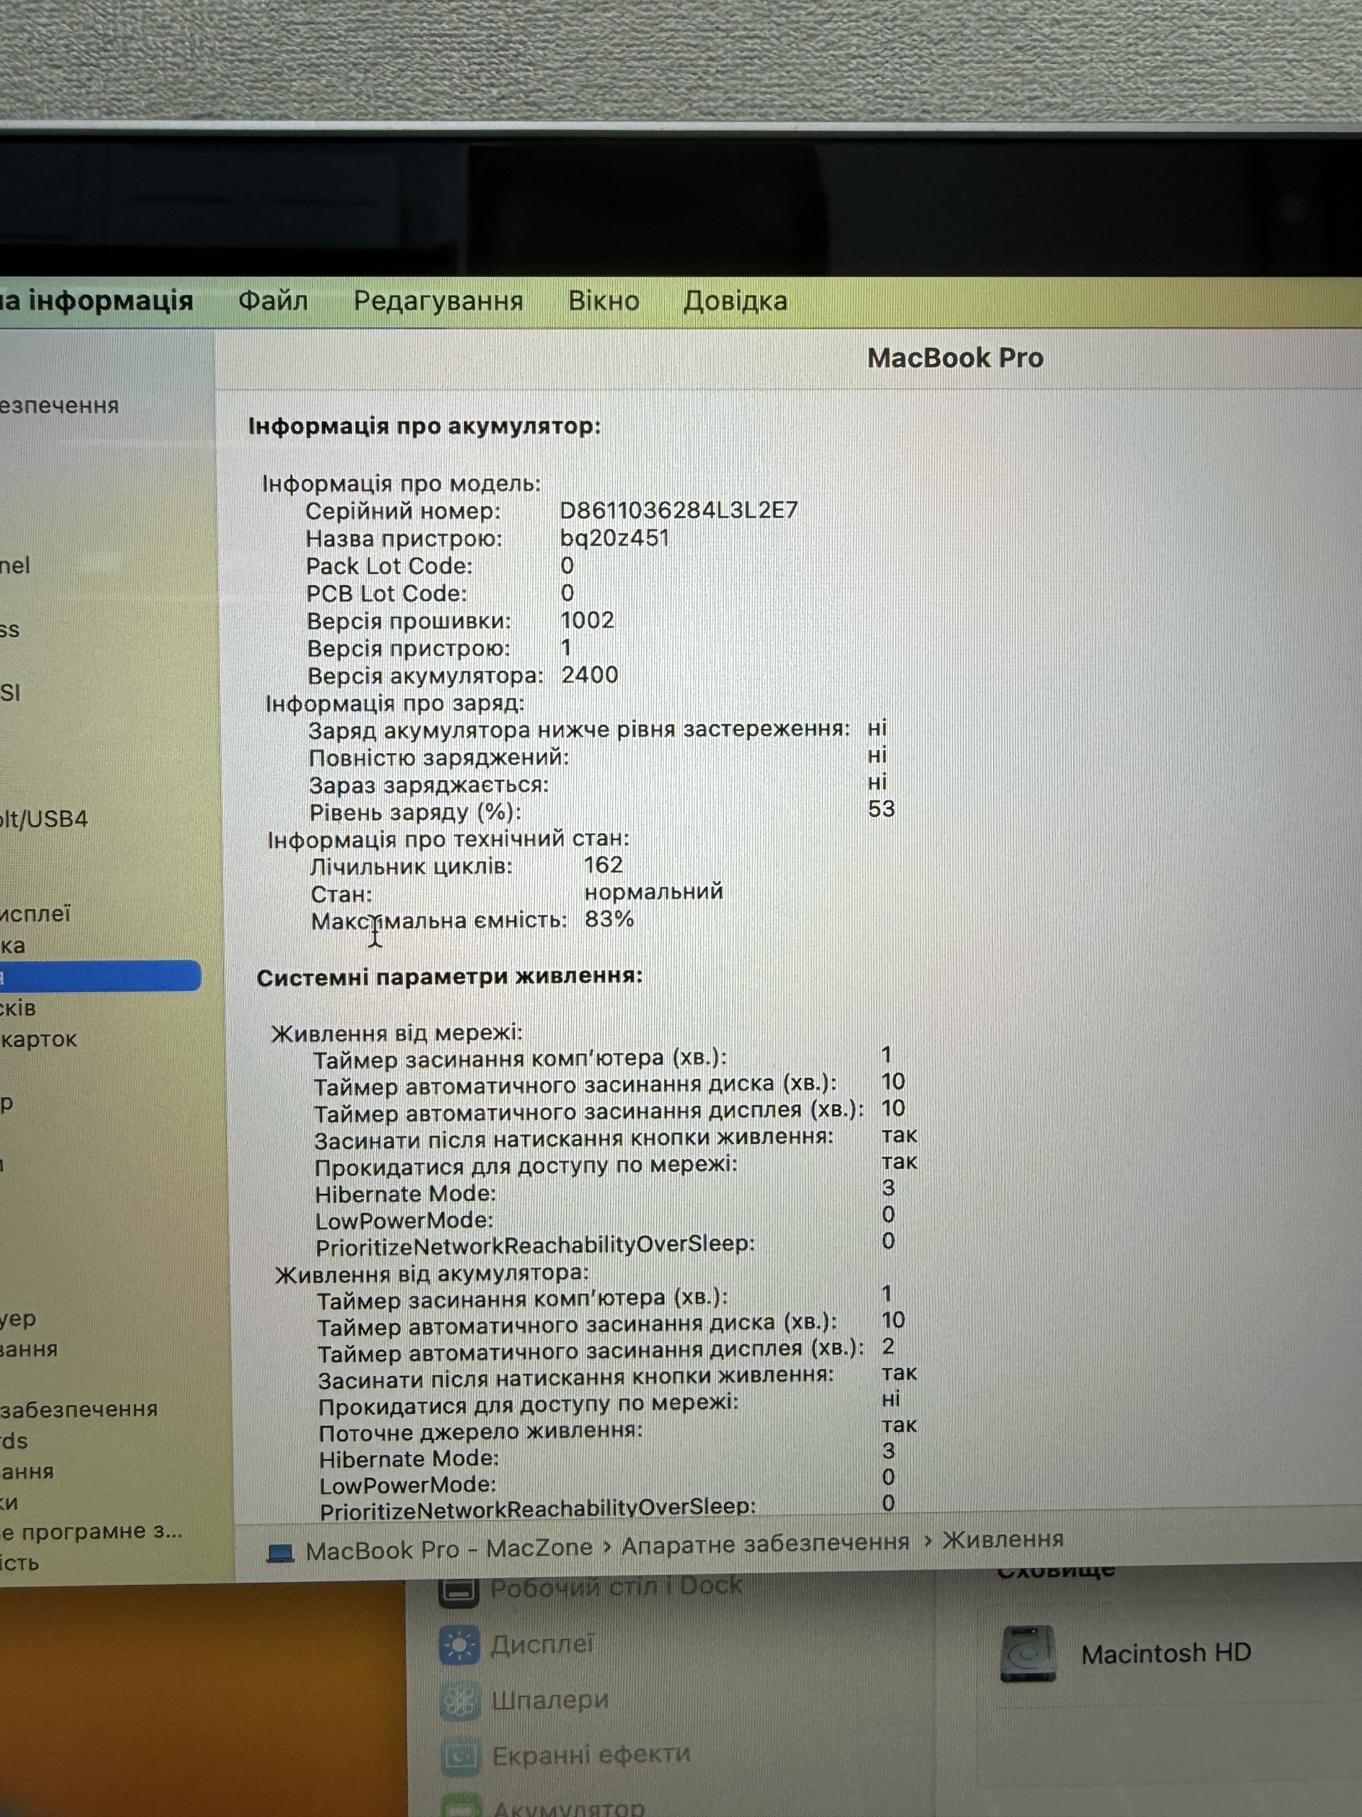Click charge level value '53'
Screen dimensions: 1362x1817
882,809
